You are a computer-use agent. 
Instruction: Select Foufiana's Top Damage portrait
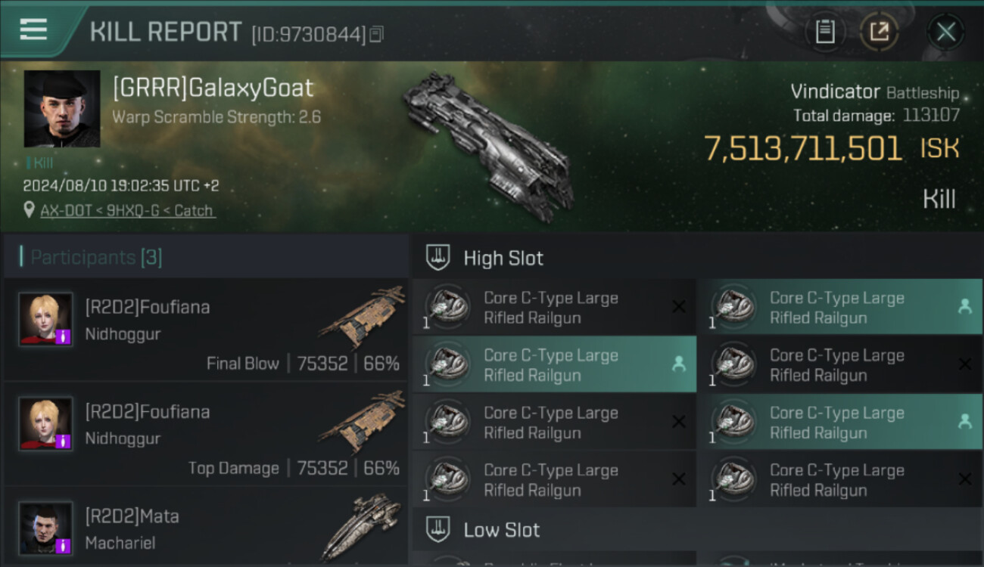click(45, 424)
